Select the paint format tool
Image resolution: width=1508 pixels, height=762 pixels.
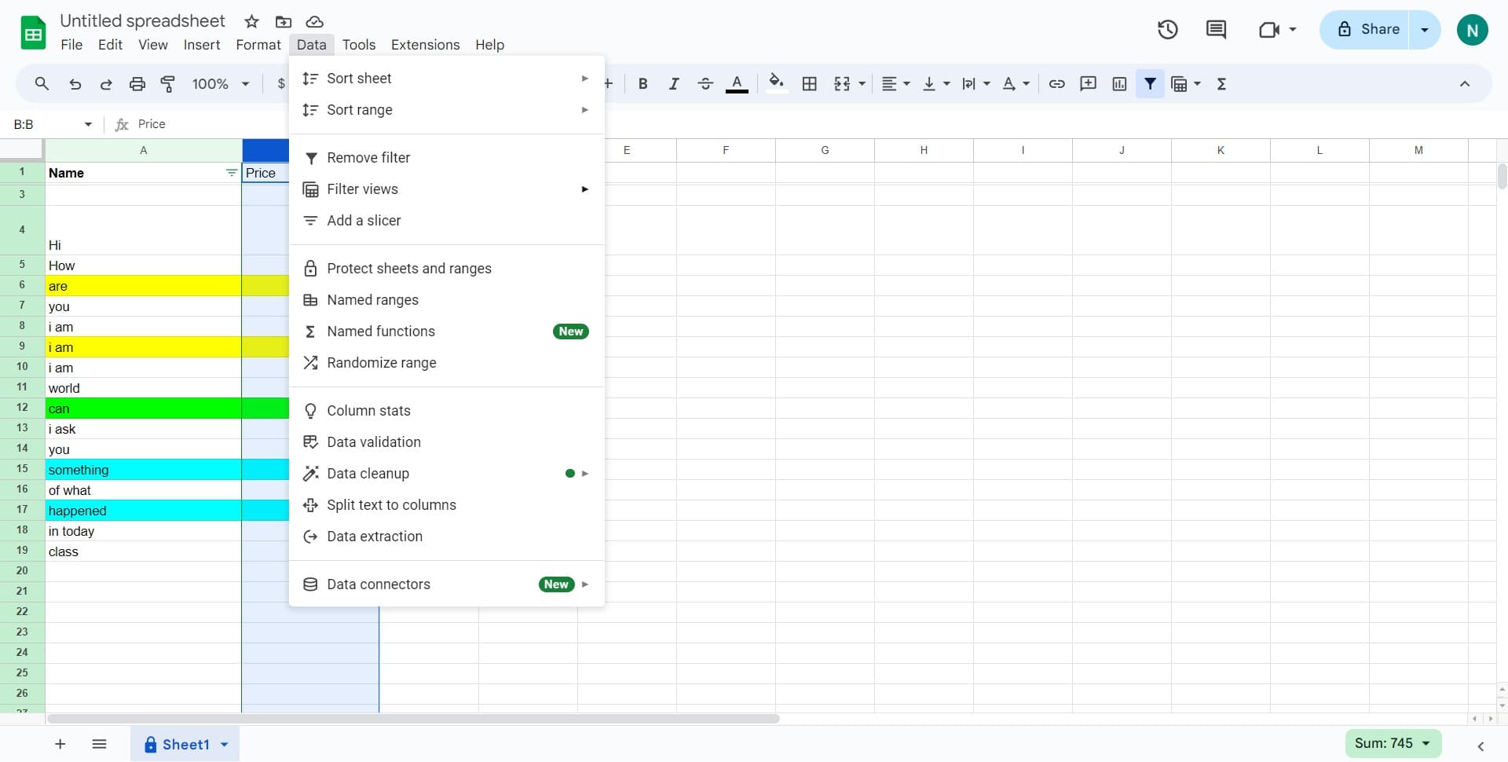point(167,83)
